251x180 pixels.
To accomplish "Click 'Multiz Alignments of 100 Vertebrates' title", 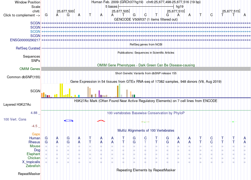I will (146, 130).
